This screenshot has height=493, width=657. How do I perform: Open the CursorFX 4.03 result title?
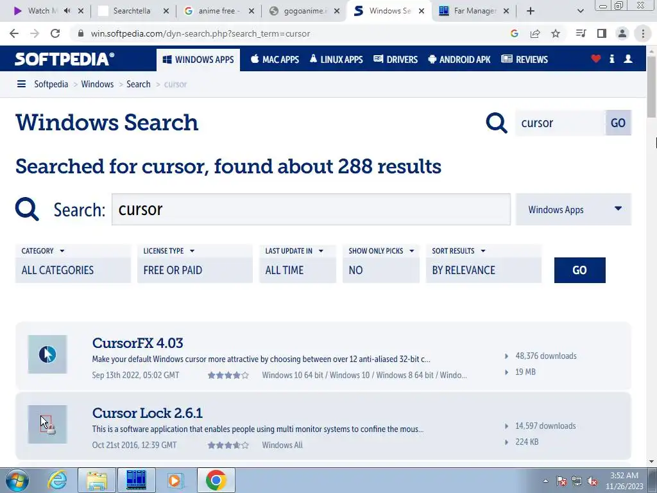coord(137,343)
